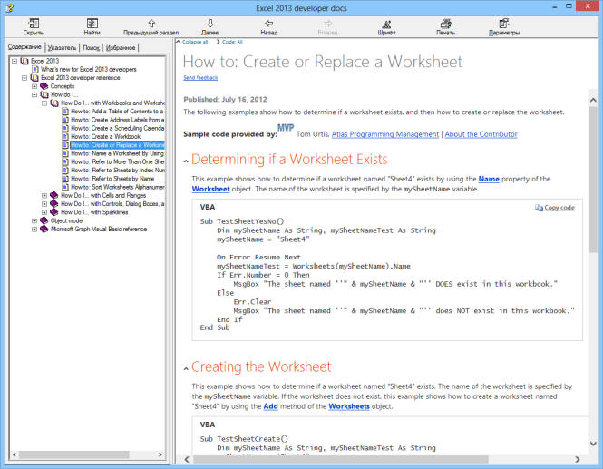Image resolution: width=603 pixels, height=469 pixels.
Task: Collapse 'How Do I... with Workbooks and Worksheets' node
Action: pyautogui.click(x=44, y=103)
